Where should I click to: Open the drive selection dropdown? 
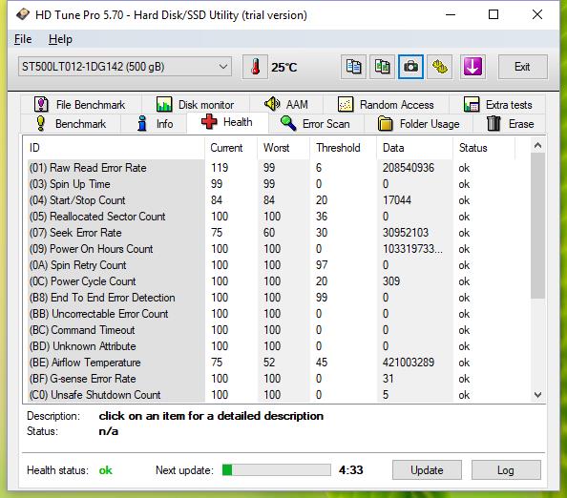(x=125, y=67)
